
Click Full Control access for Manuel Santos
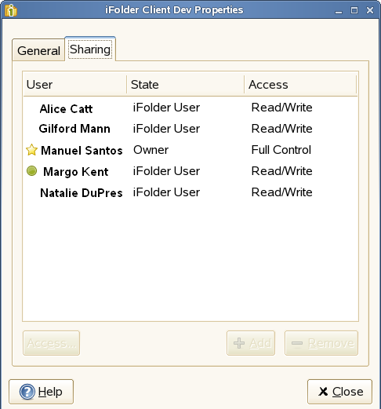click(x=281, y=150)
